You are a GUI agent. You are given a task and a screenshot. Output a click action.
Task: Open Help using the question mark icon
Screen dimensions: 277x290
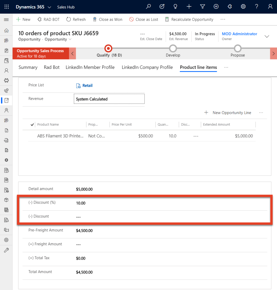[256, 7]
